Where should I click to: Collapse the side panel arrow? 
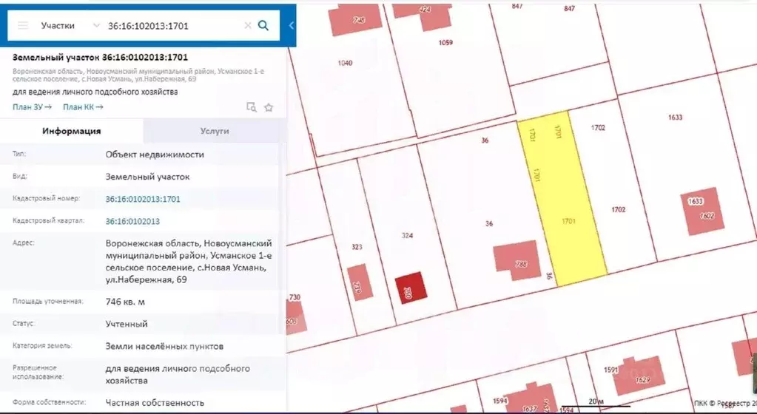pyautogui.click(x=291, y=26)
